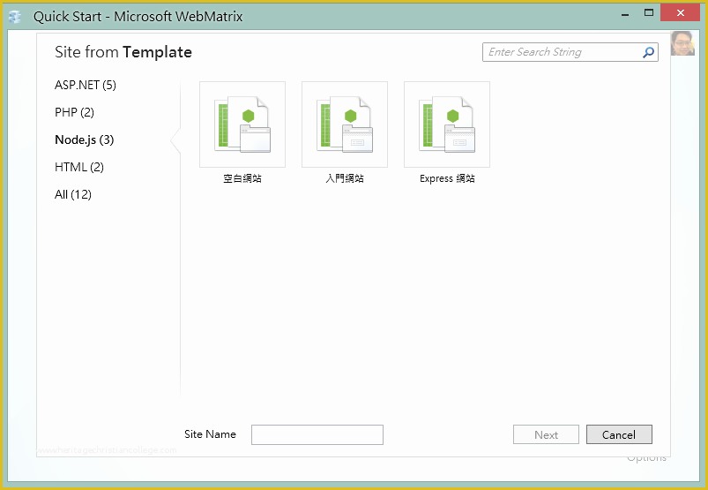Select the 入門網站 template icon
The height and width of the screenshot is (490, 708).
(x=345, y=124)
